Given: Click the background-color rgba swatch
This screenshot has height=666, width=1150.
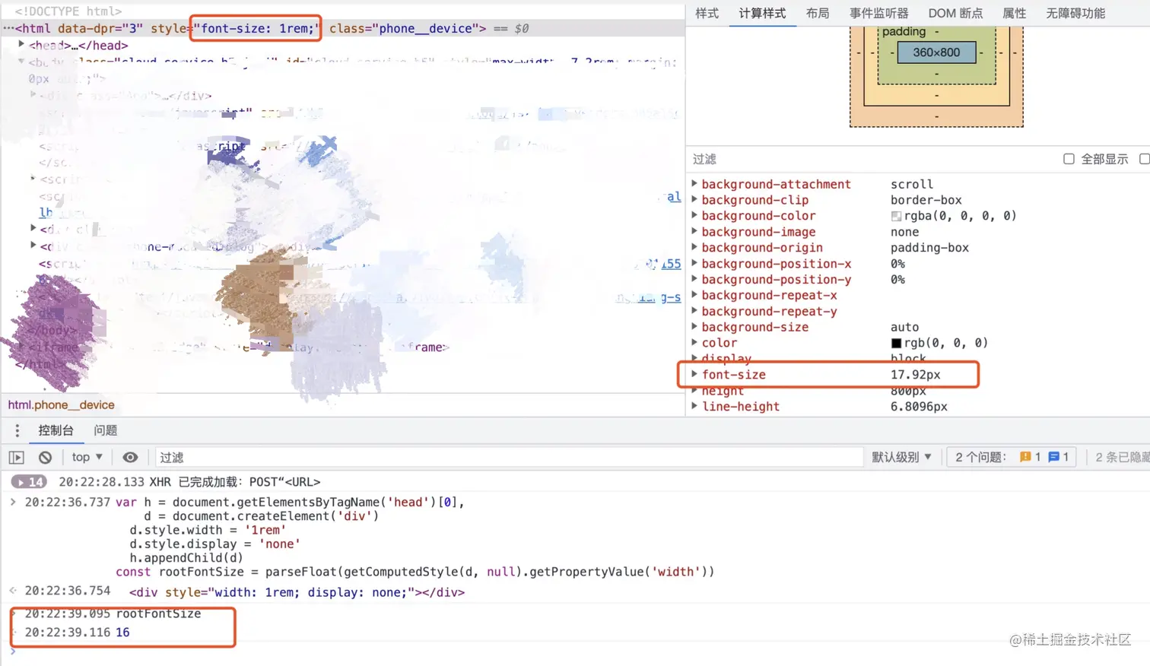Looking at the screenshot, I should click(896, 216).
